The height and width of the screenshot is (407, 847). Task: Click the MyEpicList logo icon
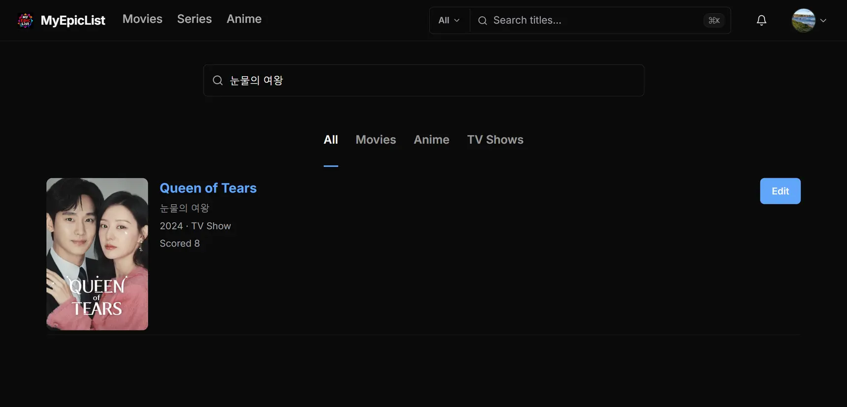(25, 20)
